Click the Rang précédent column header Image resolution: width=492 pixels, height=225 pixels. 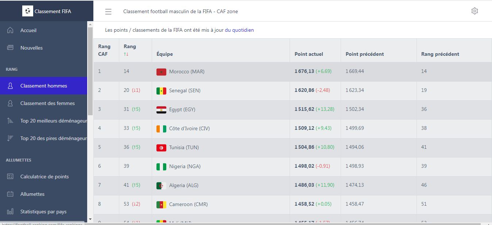(440, 54)
